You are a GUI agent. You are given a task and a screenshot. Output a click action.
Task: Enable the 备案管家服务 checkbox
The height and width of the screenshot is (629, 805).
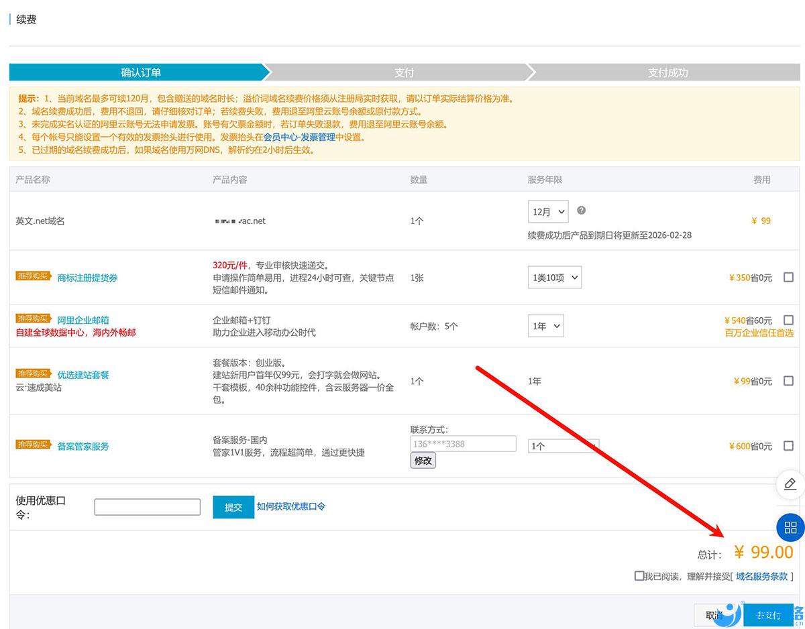(788, 446)
